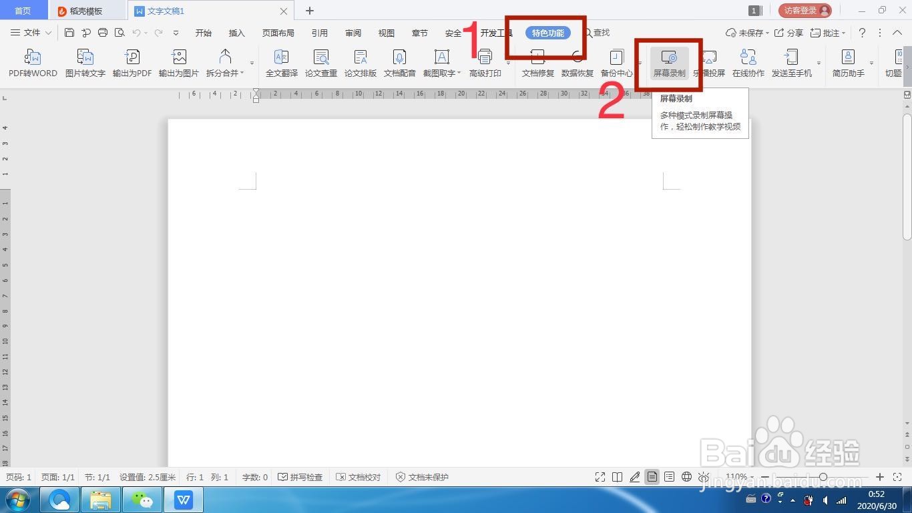This screenshot has width=912, height=513.
Task: Open print preview from quick toolbar
Action: [x=120, y=33]
